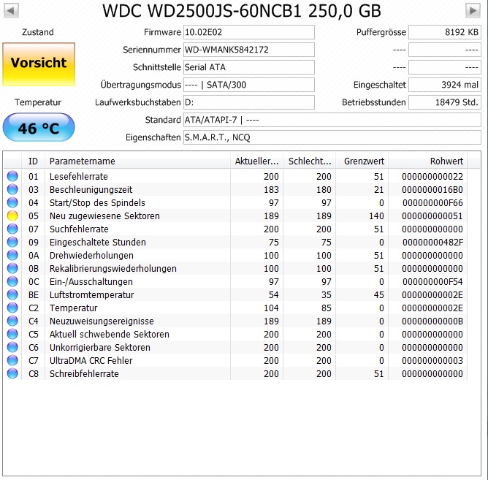This screenshot has width=488, height=480.
Task: Click the blue status dot for Drehwiederholungen
Action: [x=12, y=255]
